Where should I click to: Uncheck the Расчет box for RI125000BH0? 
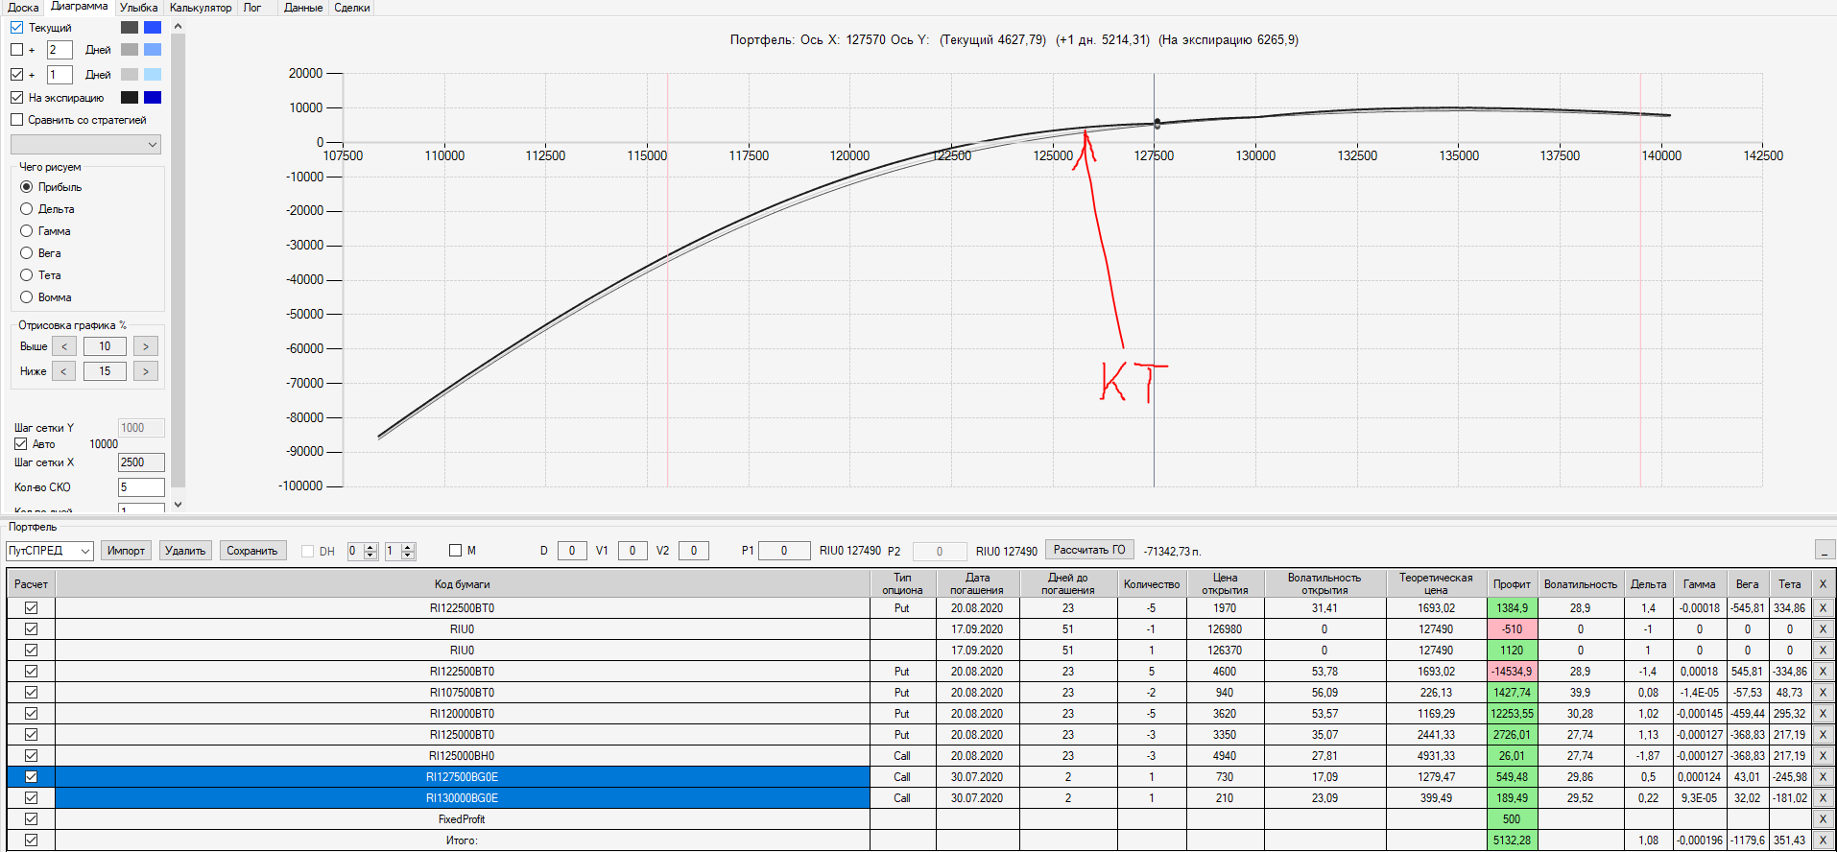[32, 756]
